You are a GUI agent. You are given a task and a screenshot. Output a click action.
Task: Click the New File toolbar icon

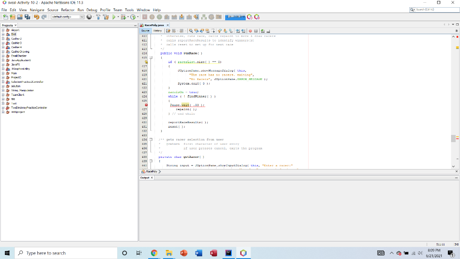6,17
